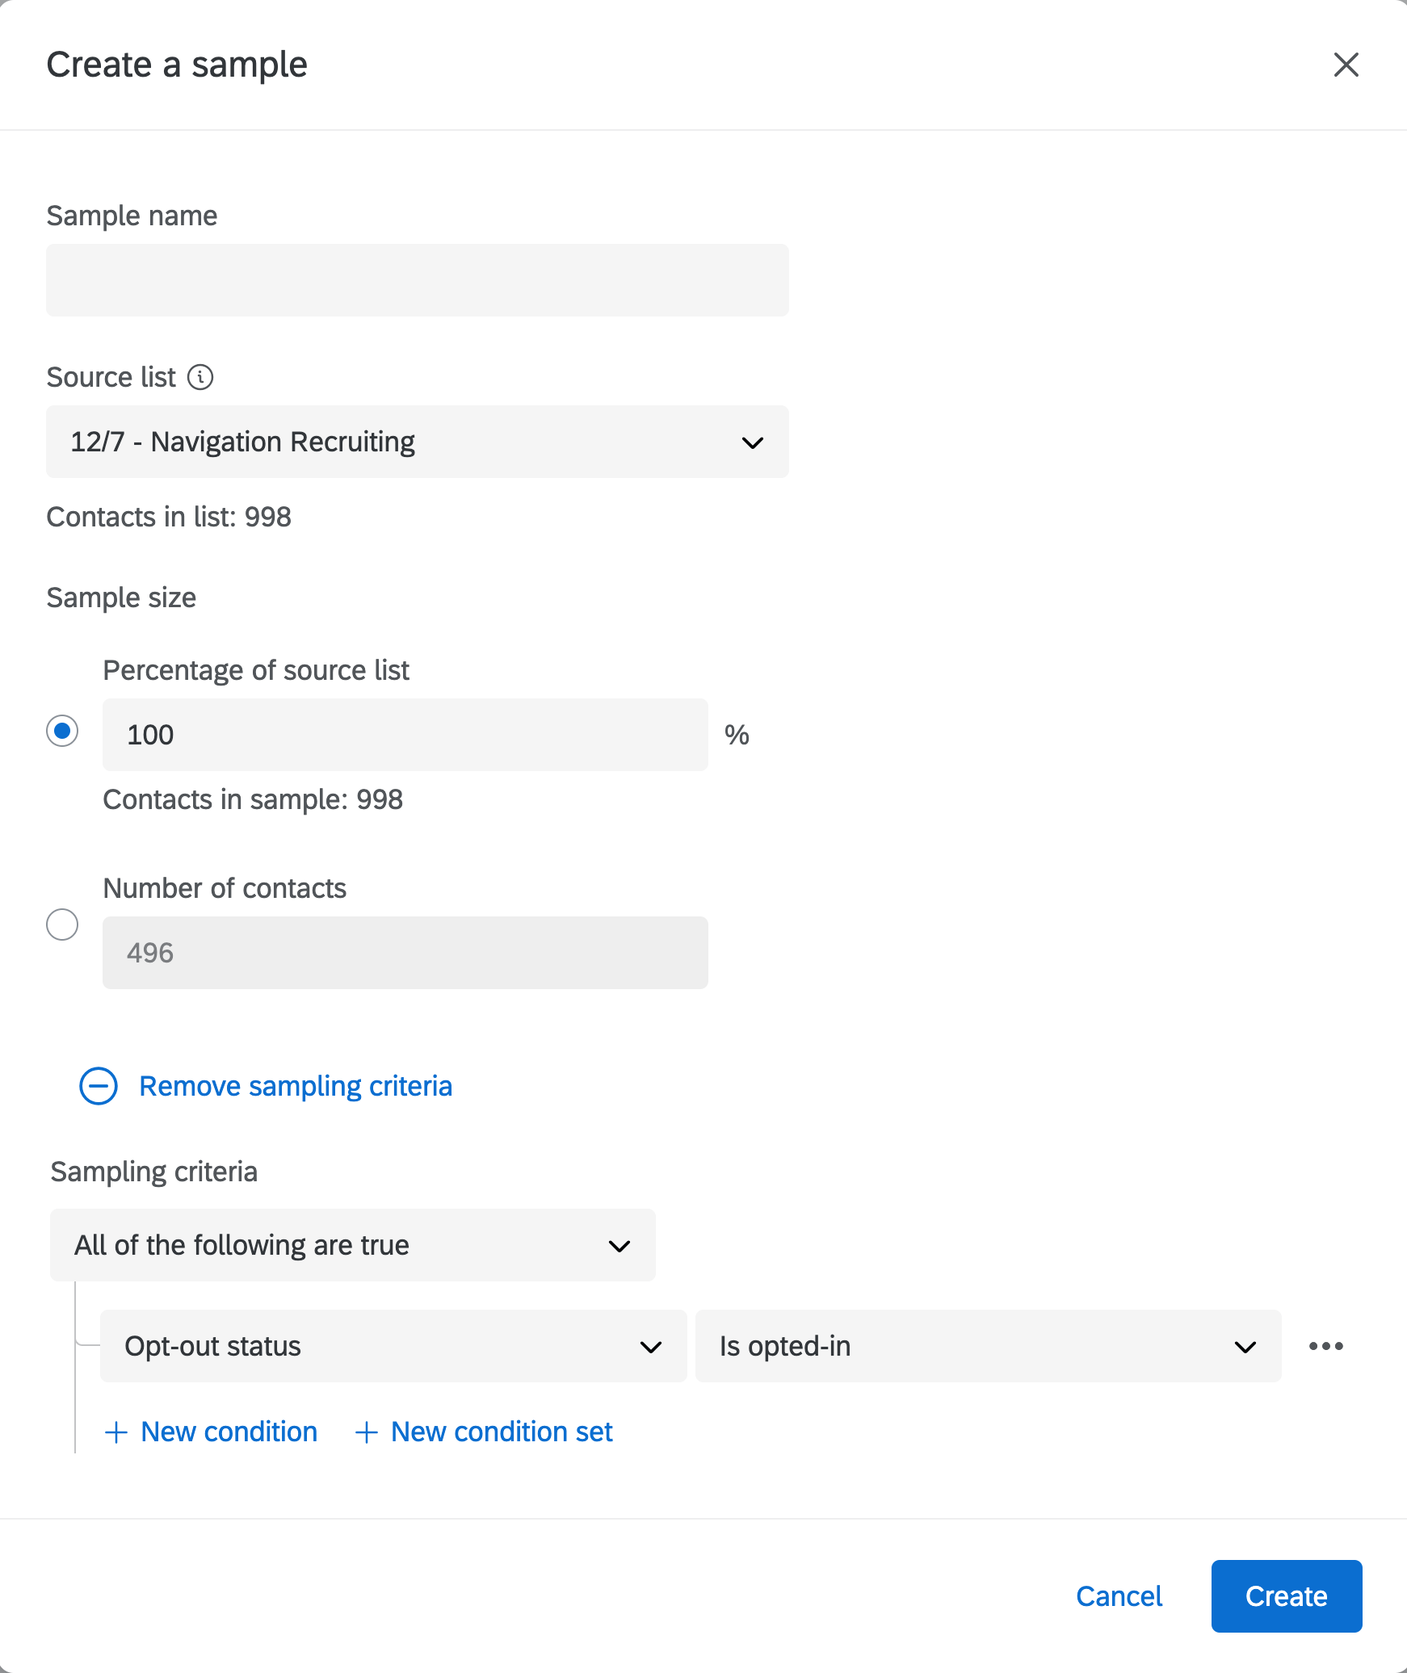Click Remove sampling criteria
Viewport: 1407px width, 1673px height.
click(296, 1086)
